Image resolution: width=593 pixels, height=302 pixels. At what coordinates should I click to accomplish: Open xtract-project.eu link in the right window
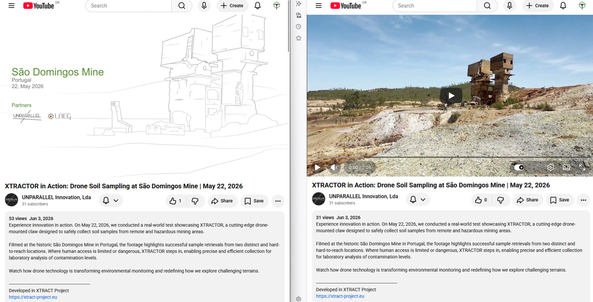pyautogui.click(x=340, y=296)
